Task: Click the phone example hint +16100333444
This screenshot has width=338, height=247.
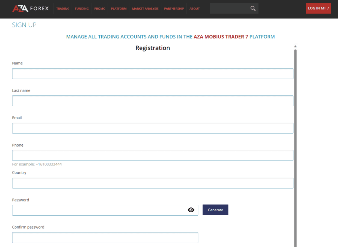Action: tap(49, 164)
